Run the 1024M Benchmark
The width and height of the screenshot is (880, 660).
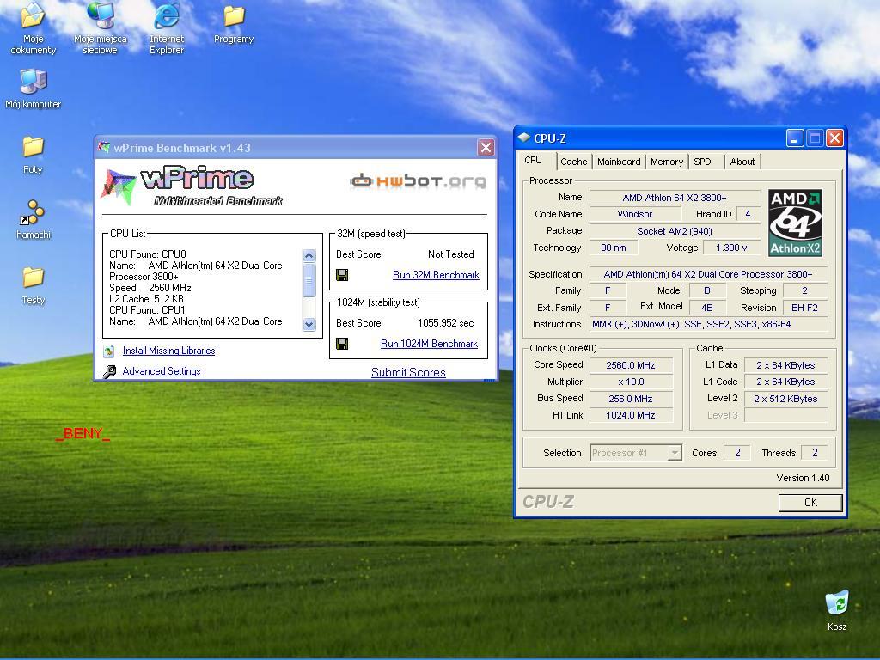[x=430, y=344]
